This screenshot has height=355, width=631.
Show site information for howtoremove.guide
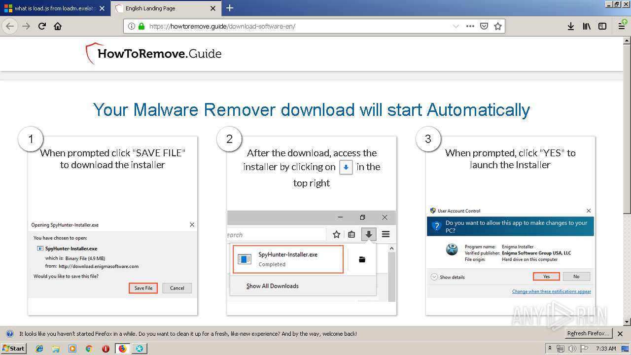[x=132, y=26]
